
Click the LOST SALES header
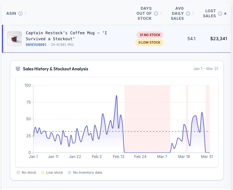pos(209,14)
